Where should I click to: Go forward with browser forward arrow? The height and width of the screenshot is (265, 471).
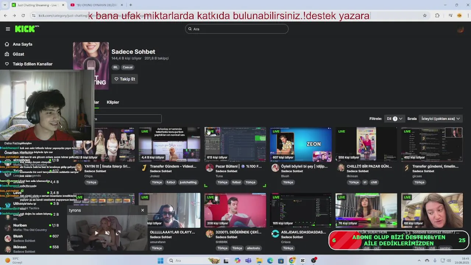pyautogui.click(x=14, y=15)
